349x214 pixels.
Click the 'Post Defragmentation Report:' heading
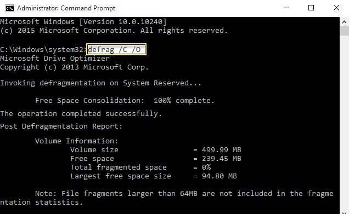[x=61, y=126]
